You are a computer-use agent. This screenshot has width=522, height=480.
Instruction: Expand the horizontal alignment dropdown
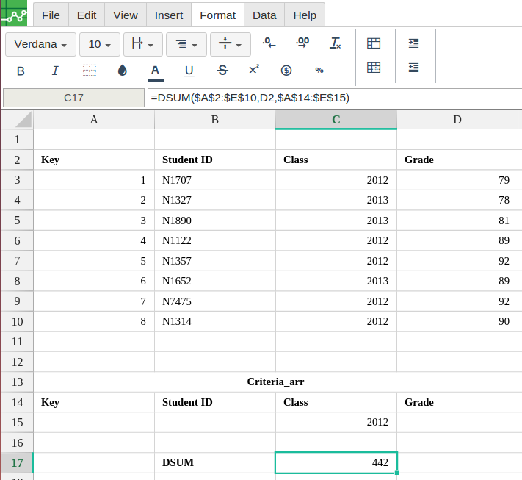coord(186,44)
